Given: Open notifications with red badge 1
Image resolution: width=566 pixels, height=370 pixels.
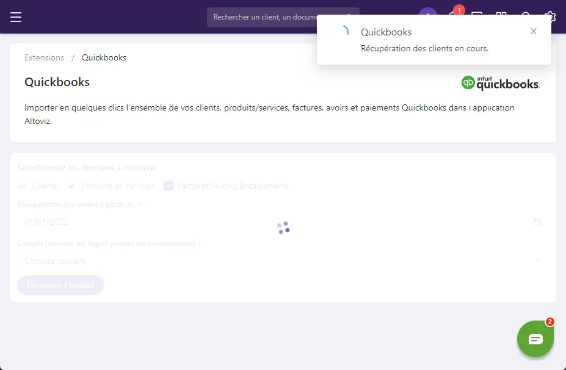Looking at the screenshot, I should pyautogui.click(x=455, y=13).
